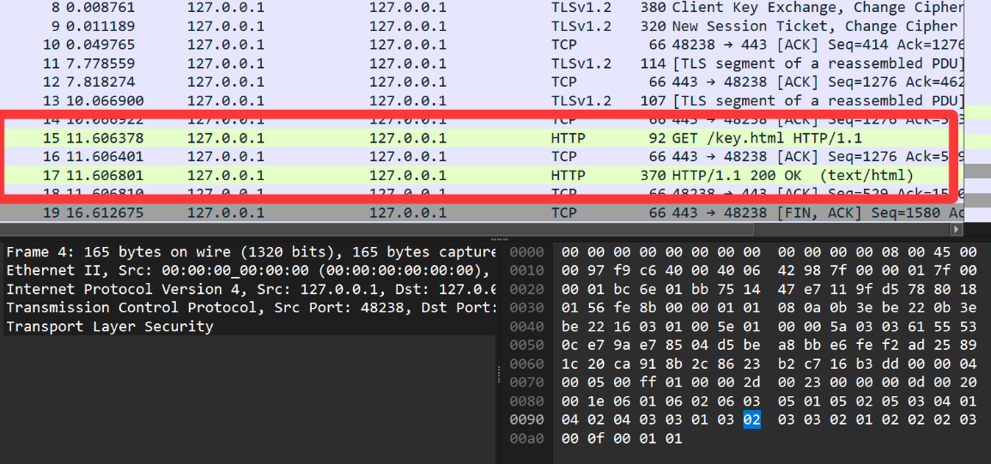Expand the Ethernet II layer
This screenshot has height=464, width=991.
(x=249, y=271)
